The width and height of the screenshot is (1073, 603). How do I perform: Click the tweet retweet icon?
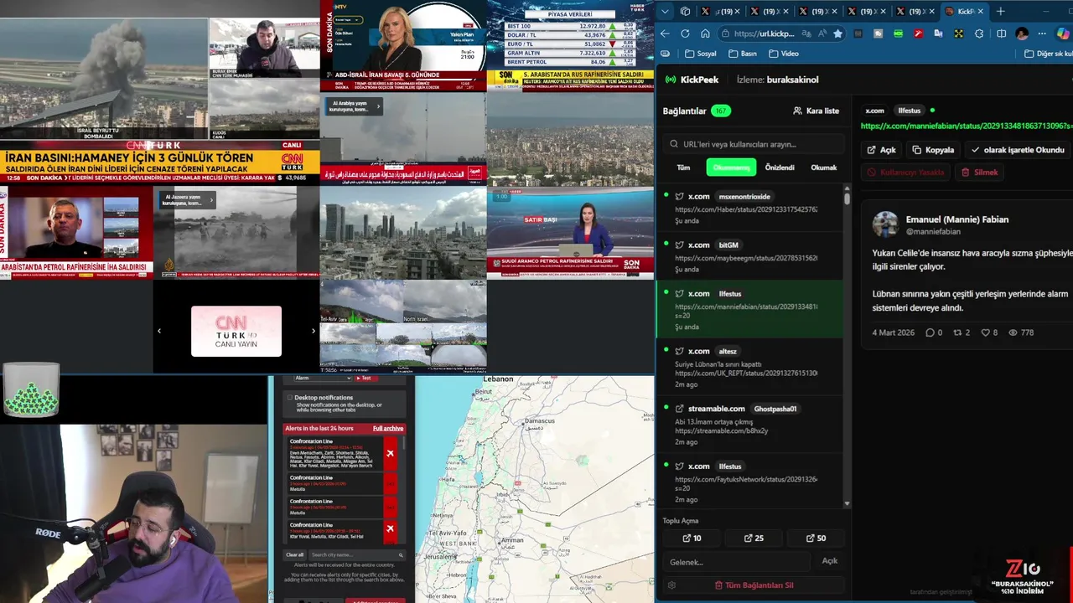pos(957,332)
